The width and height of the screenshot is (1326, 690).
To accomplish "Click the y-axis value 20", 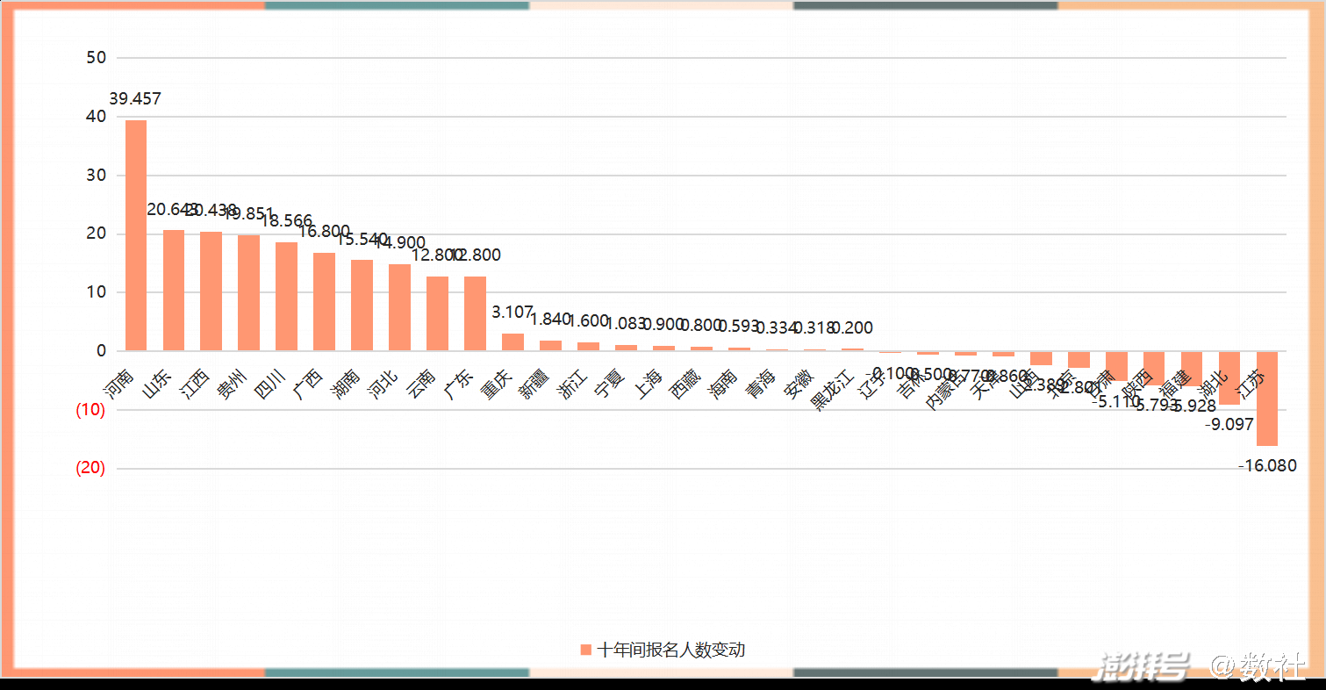I will (97, 234).
